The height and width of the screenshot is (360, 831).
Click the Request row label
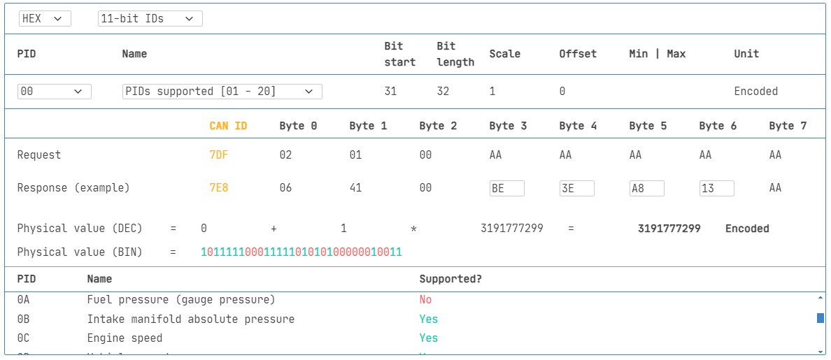point(39,155)
